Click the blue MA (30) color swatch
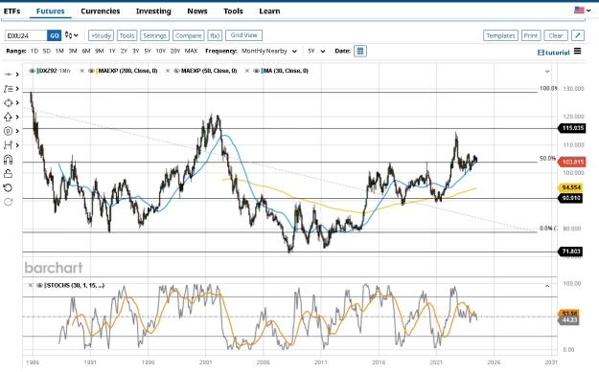 (x=262, y=71)
